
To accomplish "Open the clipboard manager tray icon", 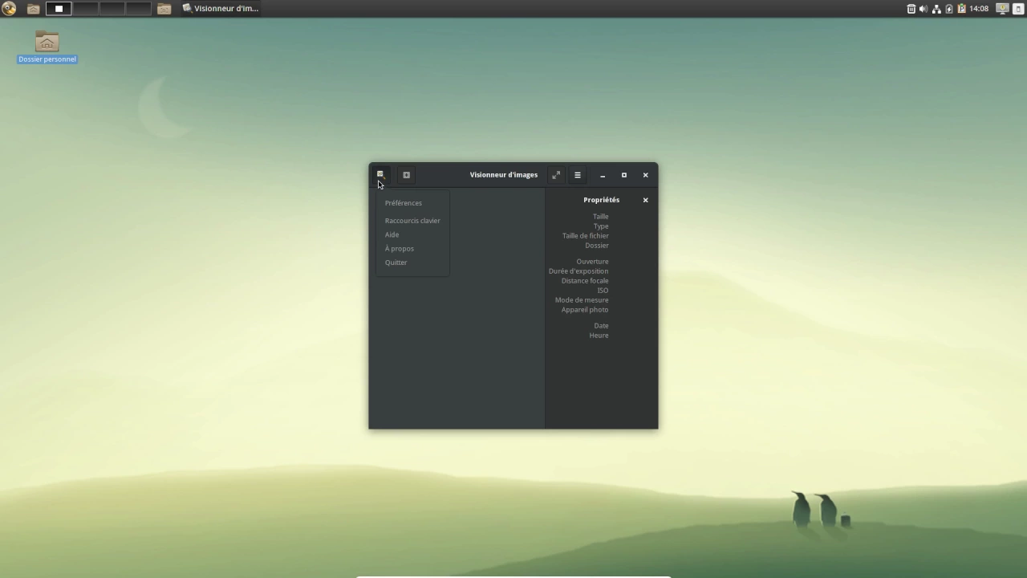I will coord(961,9).
